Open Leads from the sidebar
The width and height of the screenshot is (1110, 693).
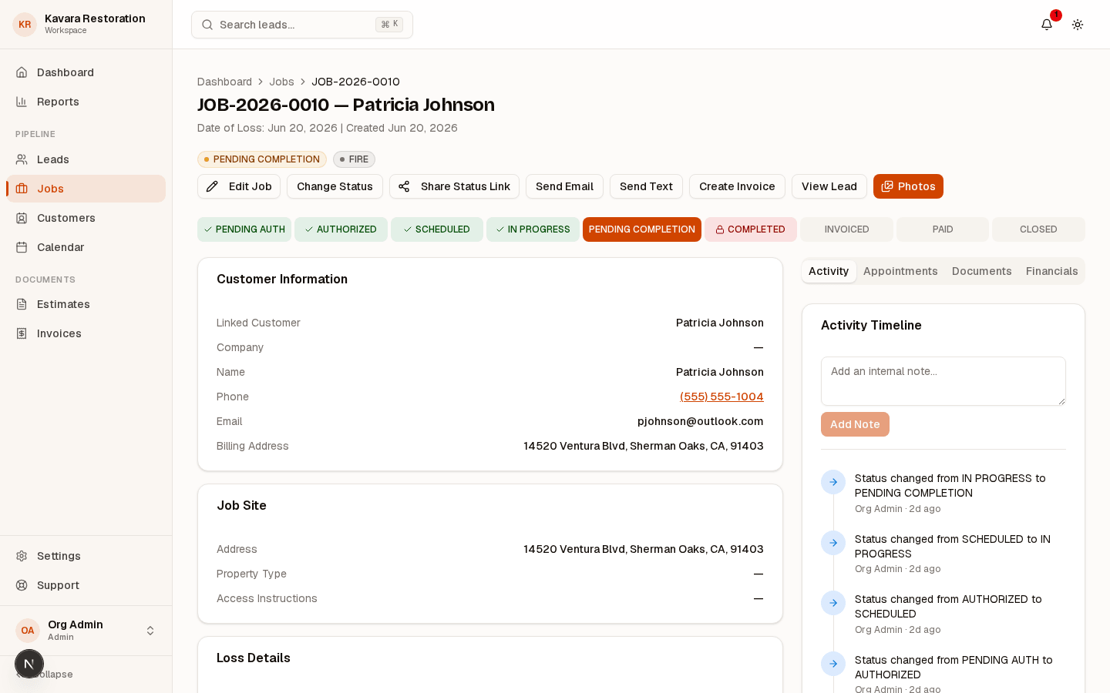(x=86, y=159)
